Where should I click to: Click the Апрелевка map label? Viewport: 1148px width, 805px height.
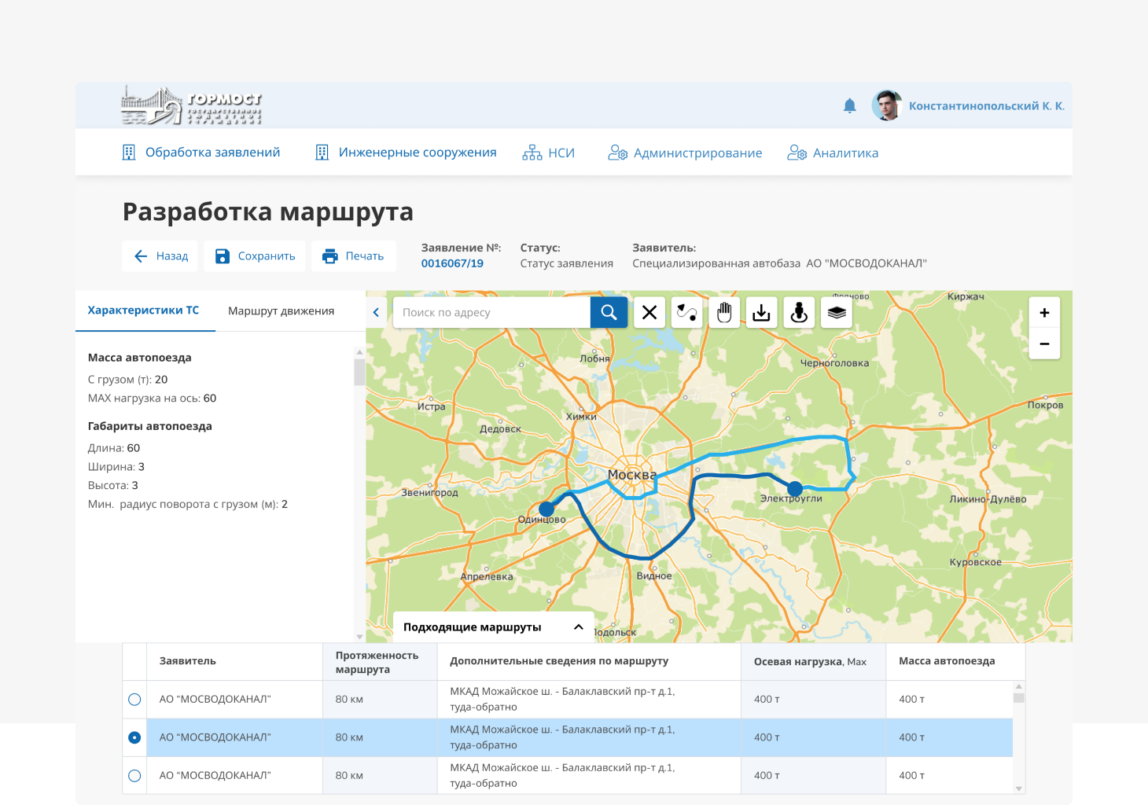pos(487,577)
